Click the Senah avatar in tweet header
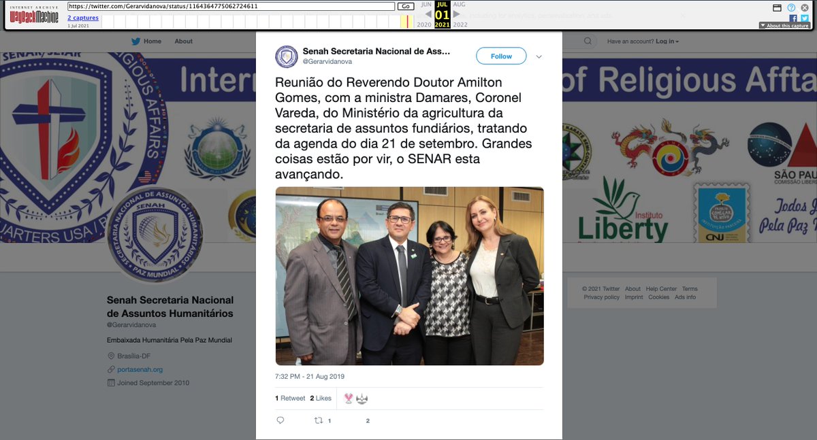Image resolution: width=817 pixels, height=440 pixels. pos(287,56)
